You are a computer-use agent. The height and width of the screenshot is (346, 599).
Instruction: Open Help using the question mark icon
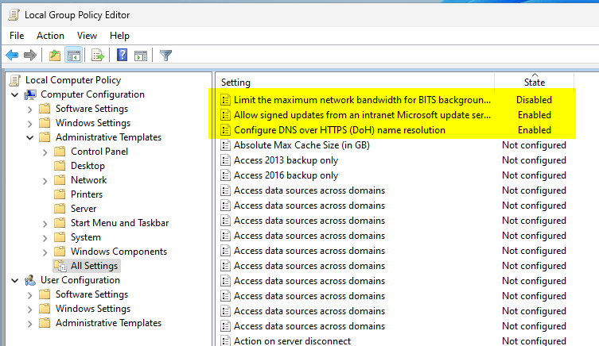tap(123, 55)
